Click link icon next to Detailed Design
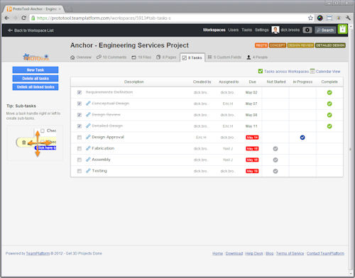Viewport: 355px width, 278px height. tap(88, 126)
